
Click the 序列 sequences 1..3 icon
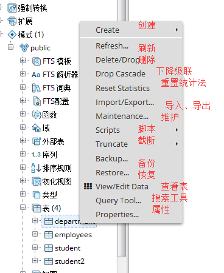pos(36,155)
